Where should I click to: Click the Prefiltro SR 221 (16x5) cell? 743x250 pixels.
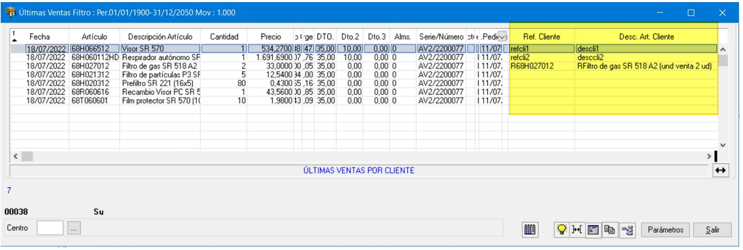tap(160, 83)
